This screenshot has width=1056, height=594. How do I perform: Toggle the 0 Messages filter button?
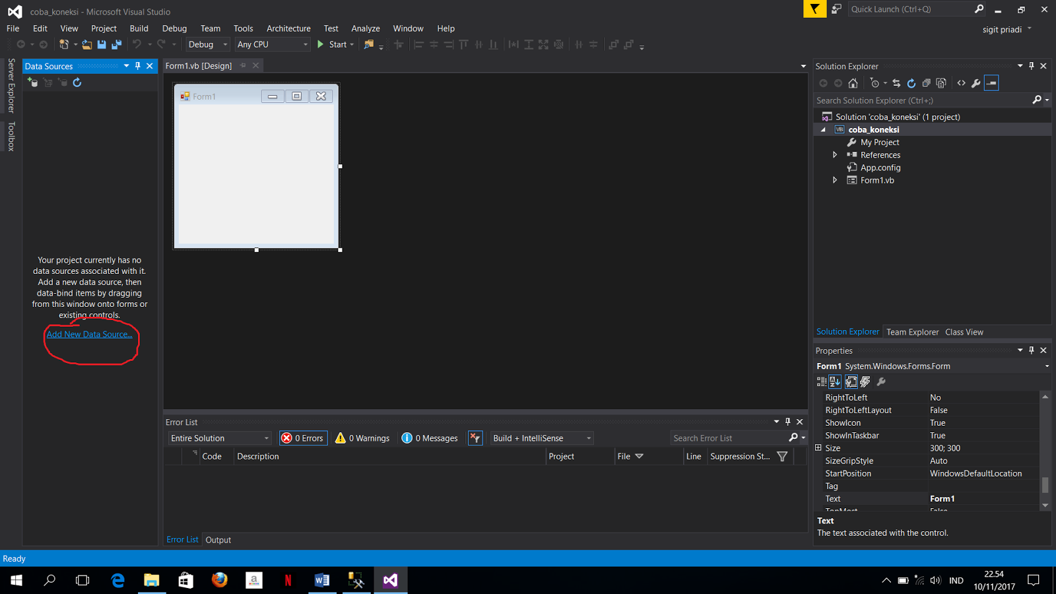430,438
